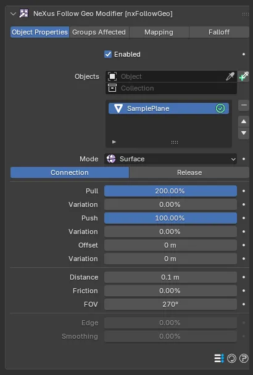The width and height of the screenshot is (253, 375).
Task: Select the Connection tab
Action: (x=70, y=172)
